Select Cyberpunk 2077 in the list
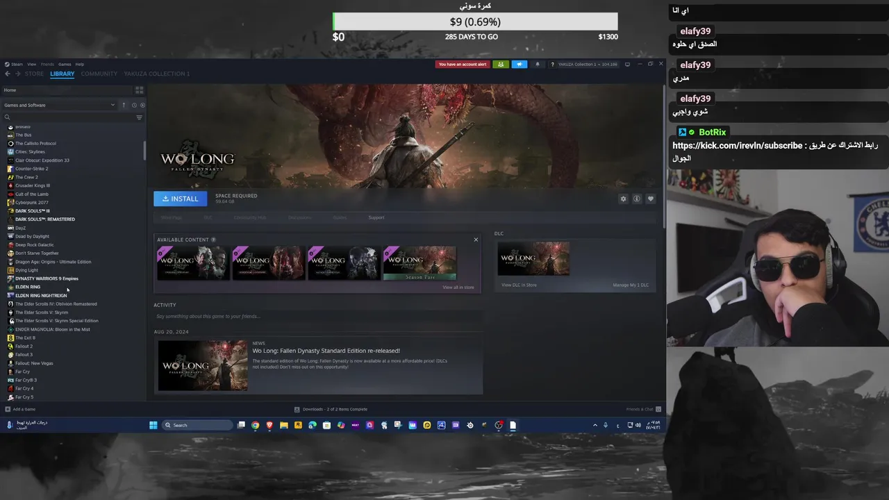The height and width of the screenshot is (500, 889). coord(31,203)
